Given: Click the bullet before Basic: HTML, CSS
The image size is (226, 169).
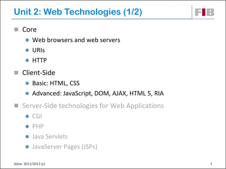Looking at the screenshot, I should [27, 83].
